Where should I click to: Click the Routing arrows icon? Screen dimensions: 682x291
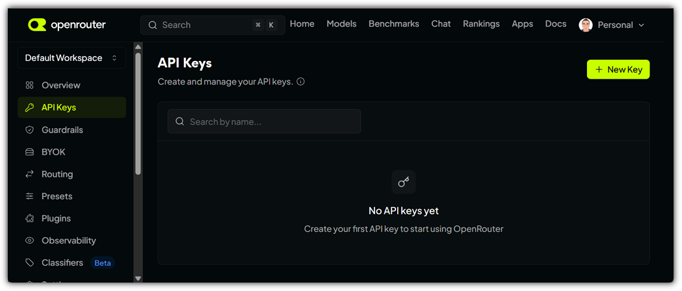29,174
